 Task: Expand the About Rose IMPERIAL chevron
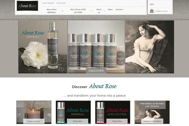[x=62, y=11]
